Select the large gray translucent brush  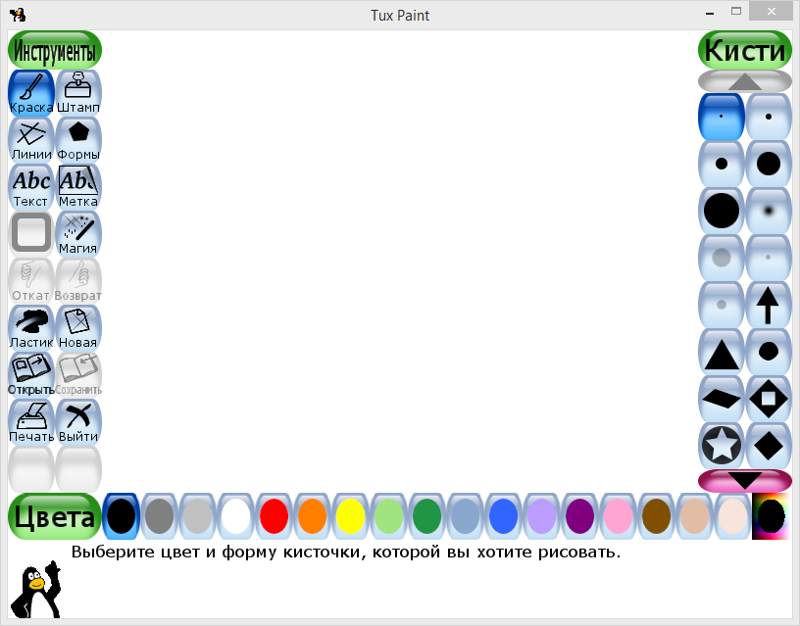721,258
